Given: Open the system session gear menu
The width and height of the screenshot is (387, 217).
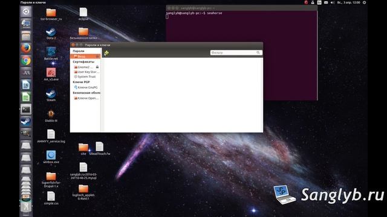Looking at the screenshot, I should pos(364,2).
